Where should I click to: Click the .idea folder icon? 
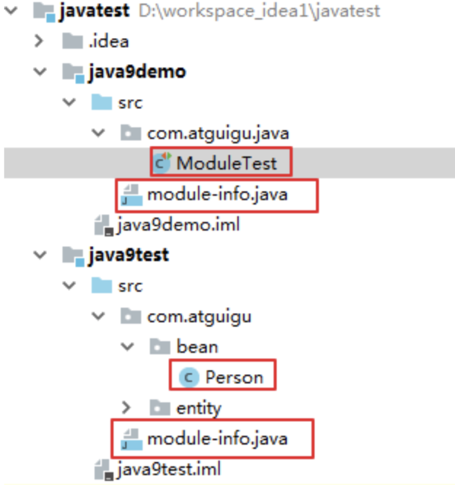73,41
